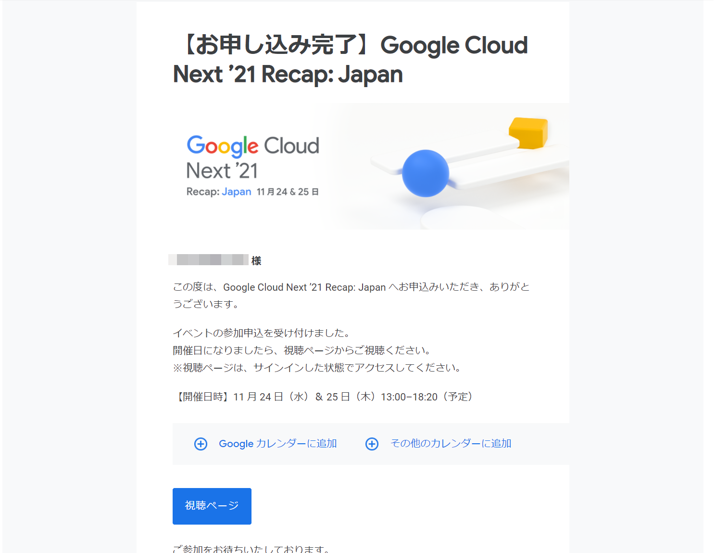
Task: Click the blurred recipient name
Action: 208,260
